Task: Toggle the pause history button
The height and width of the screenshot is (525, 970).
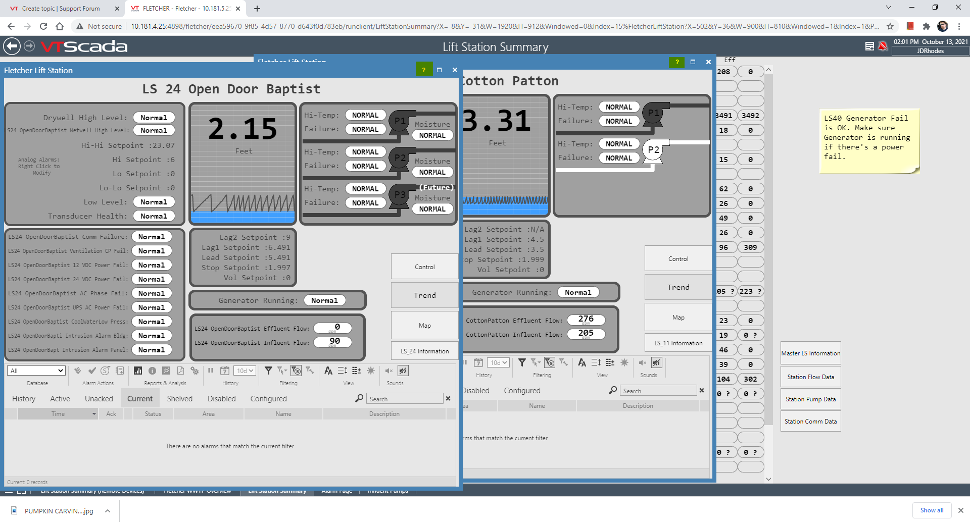Action: point(211,371)
